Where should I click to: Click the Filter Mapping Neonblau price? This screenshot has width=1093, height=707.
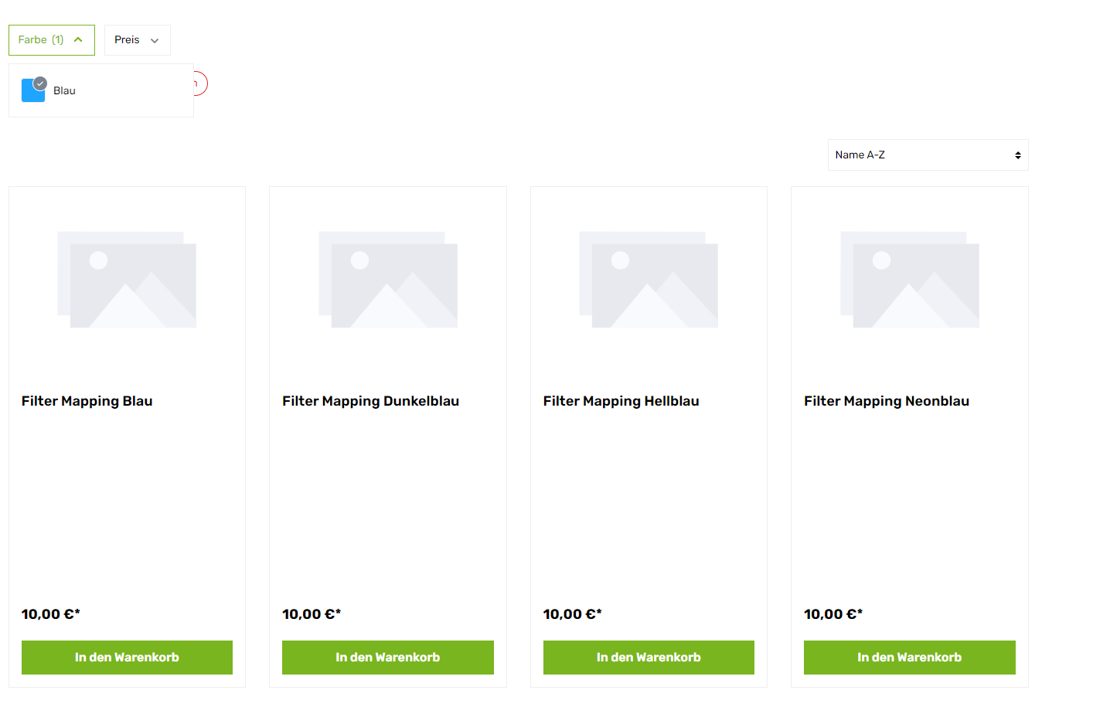pyautogui.click(x=833, y=614)
